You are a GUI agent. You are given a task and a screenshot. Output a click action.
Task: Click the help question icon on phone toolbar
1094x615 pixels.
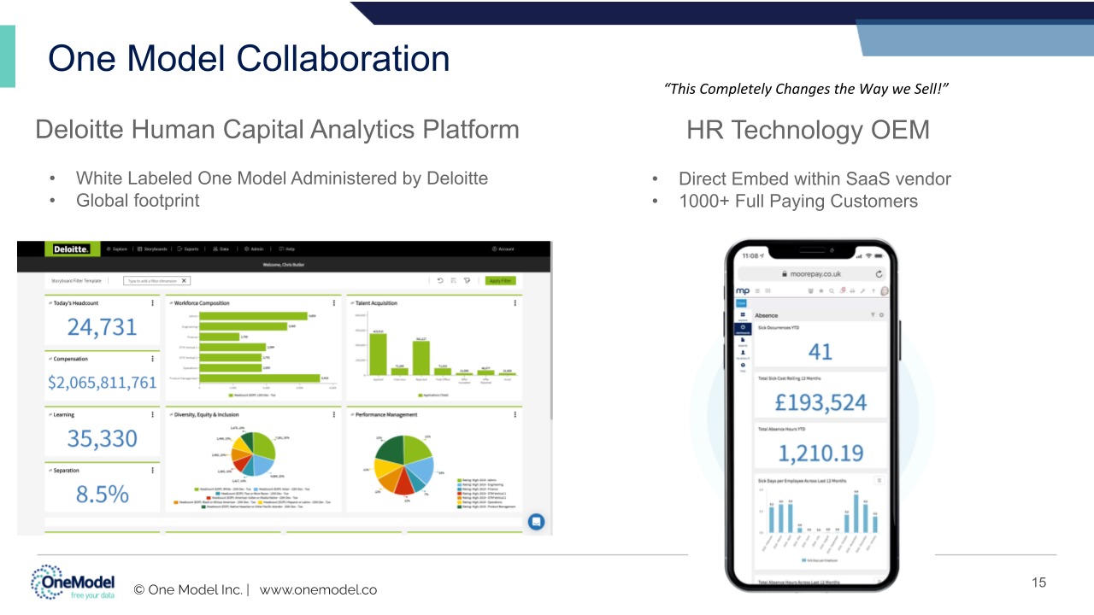click(x=873, y=291)
